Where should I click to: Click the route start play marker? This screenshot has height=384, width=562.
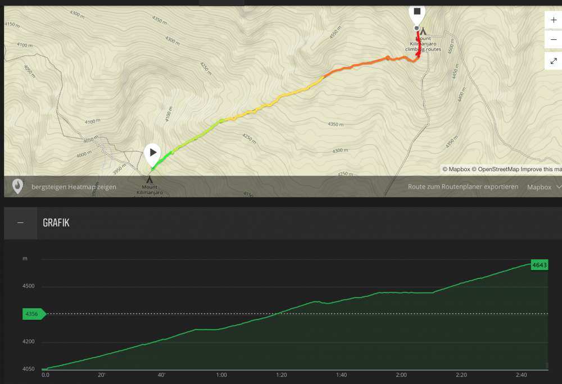[153, 153]
